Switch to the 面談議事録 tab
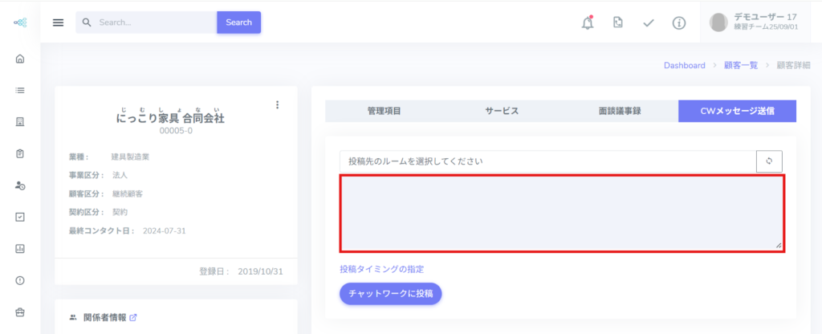The width and height of the screenshot is (822, 334). (x=619, y=111)
